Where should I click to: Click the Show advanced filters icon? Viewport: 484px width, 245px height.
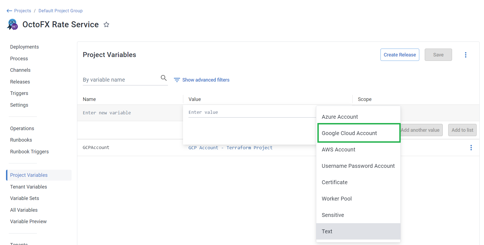pos(177,80)
